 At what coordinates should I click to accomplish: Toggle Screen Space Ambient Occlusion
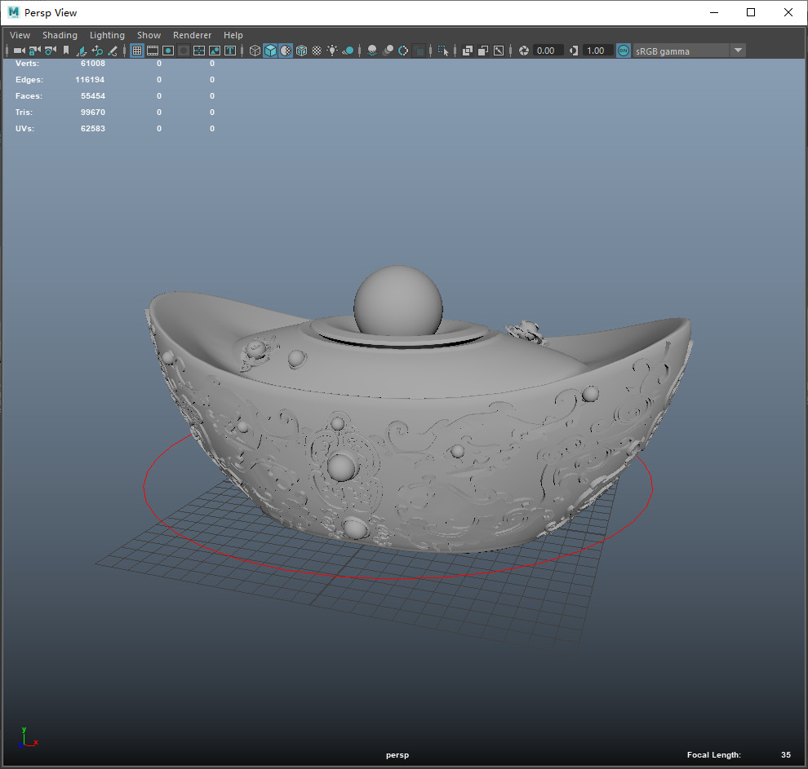[x=372, y=51]
